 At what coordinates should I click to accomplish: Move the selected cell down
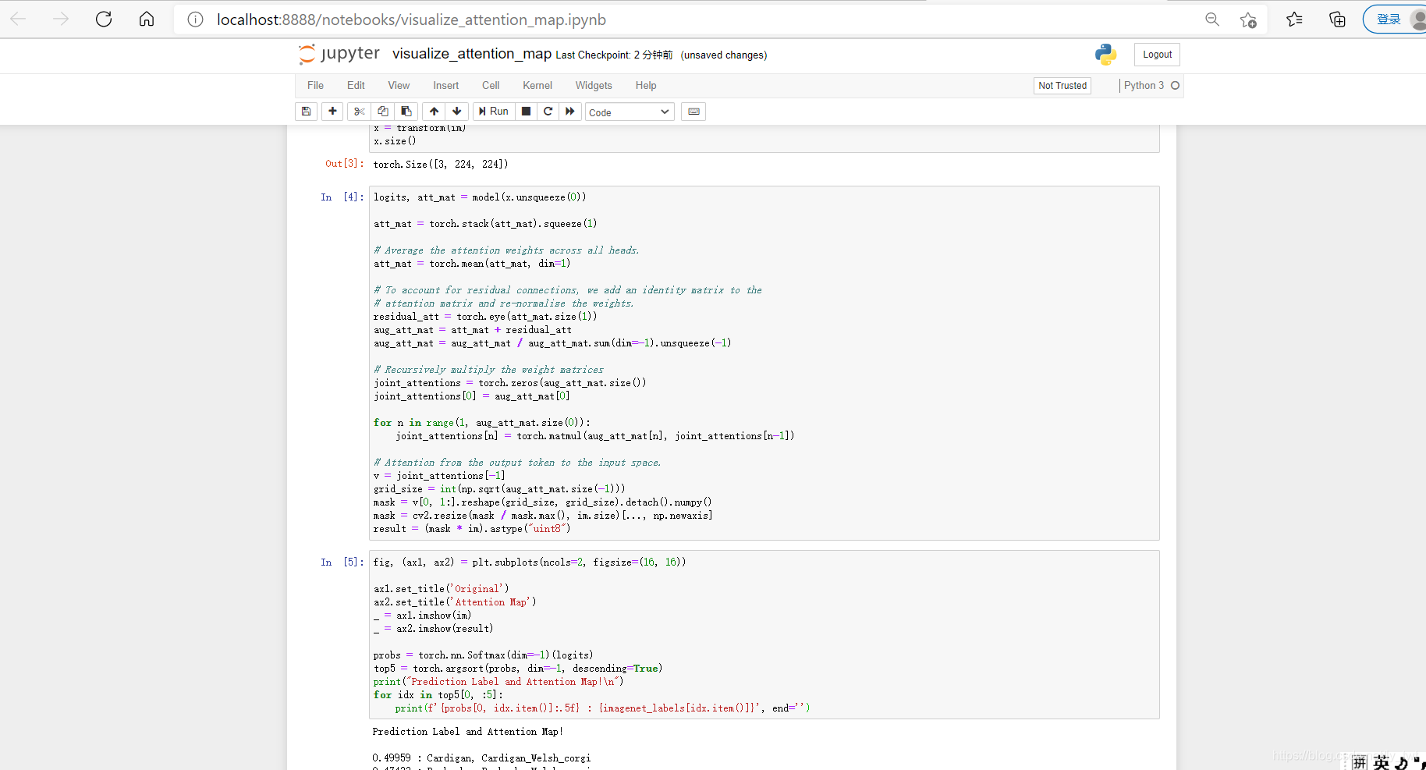457,112
